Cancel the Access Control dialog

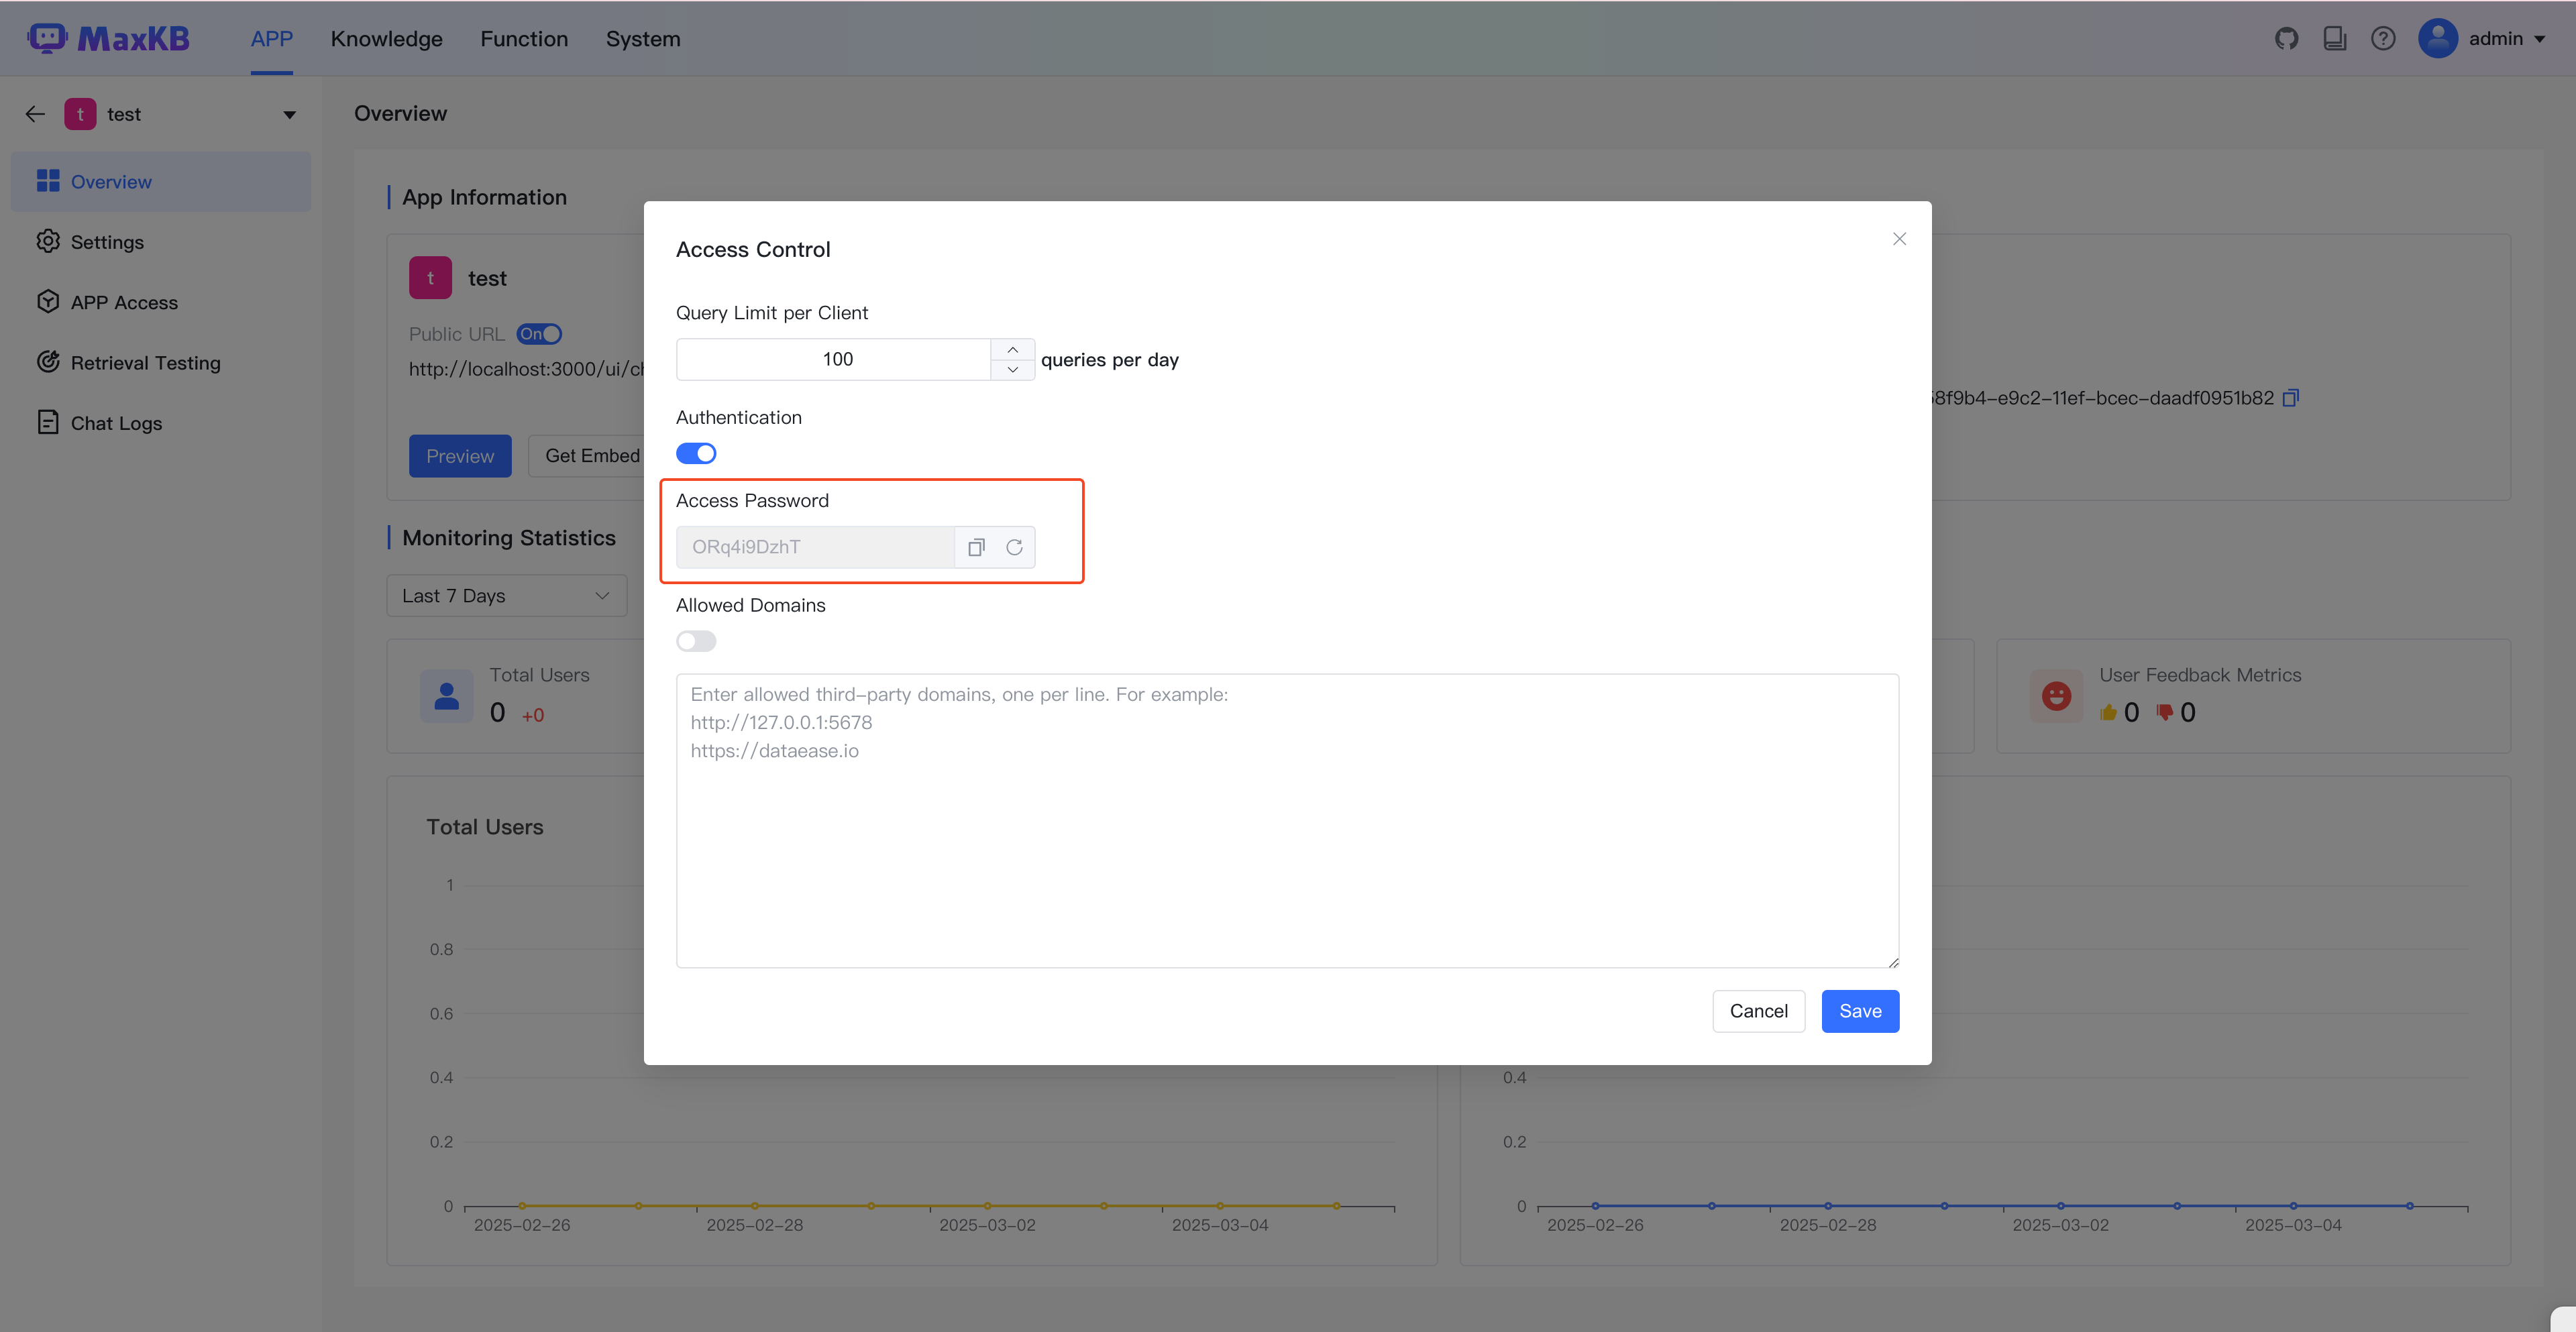tap(1758, 1011)
